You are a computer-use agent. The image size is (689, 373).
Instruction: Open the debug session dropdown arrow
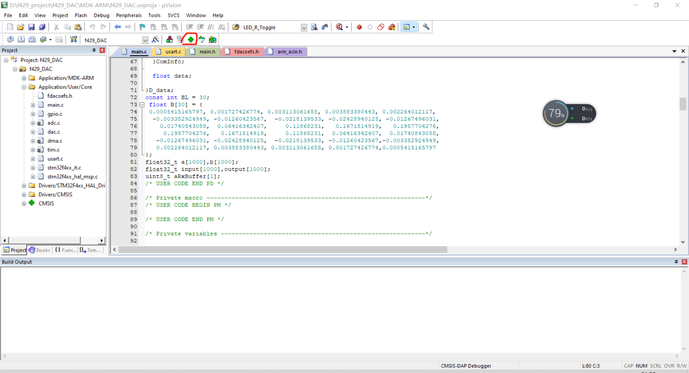347,27
